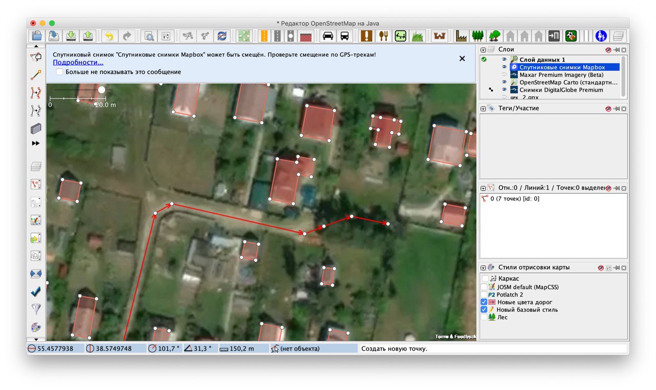The width and height of the screenshot is (656, 390).
Task: Select the 2.gpx layer row
Action: pos(530,97)
